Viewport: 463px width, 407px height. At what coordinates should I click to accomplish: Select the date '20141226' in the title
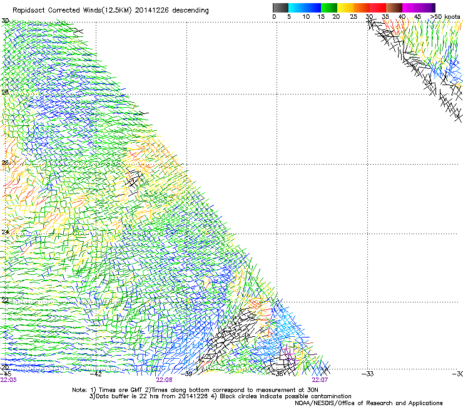(x=152, y=11)
